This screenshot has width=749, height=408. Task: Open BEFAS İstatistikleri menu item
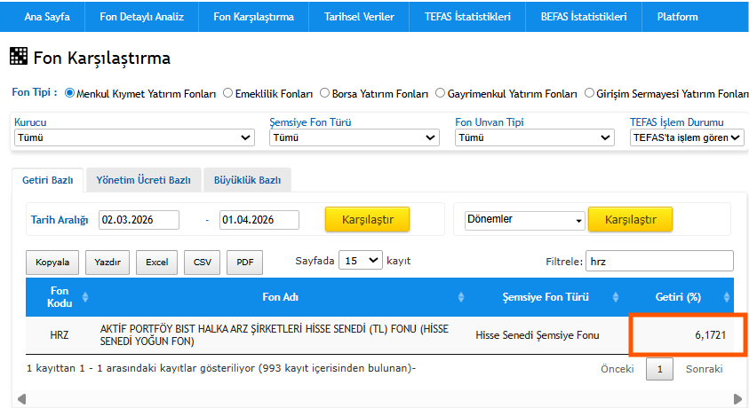pyautogui.click(x=584, y=17)
